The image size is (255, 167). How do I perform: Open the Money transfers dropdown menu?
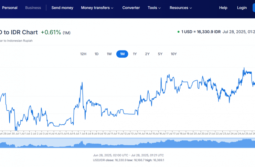point(97,8)
